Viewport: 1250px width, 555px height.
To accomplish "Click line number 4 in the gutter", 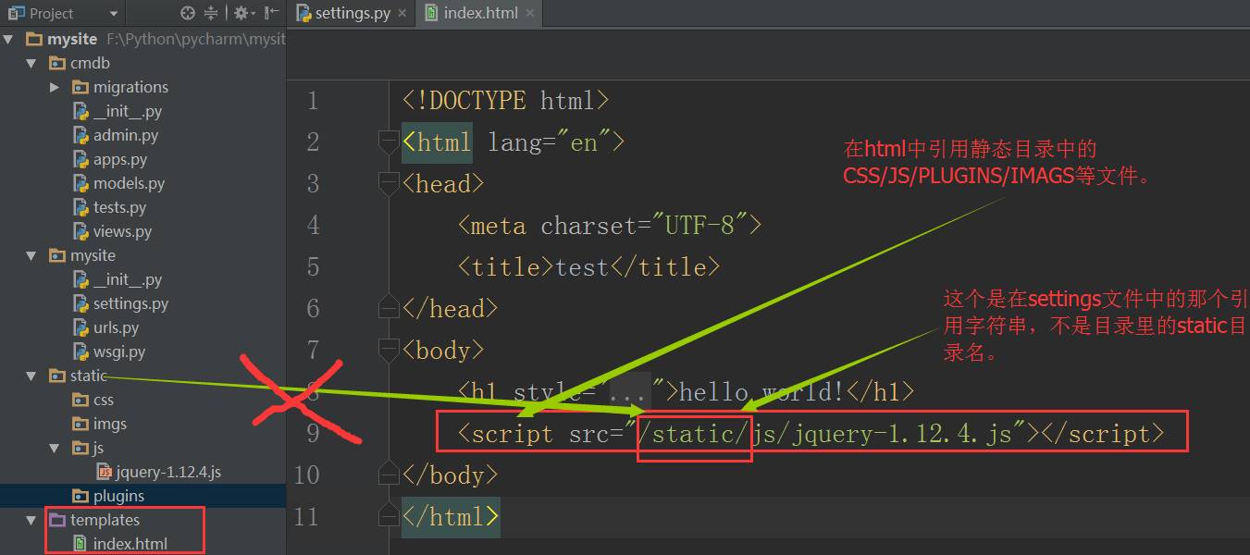I will tap(313, 225).
